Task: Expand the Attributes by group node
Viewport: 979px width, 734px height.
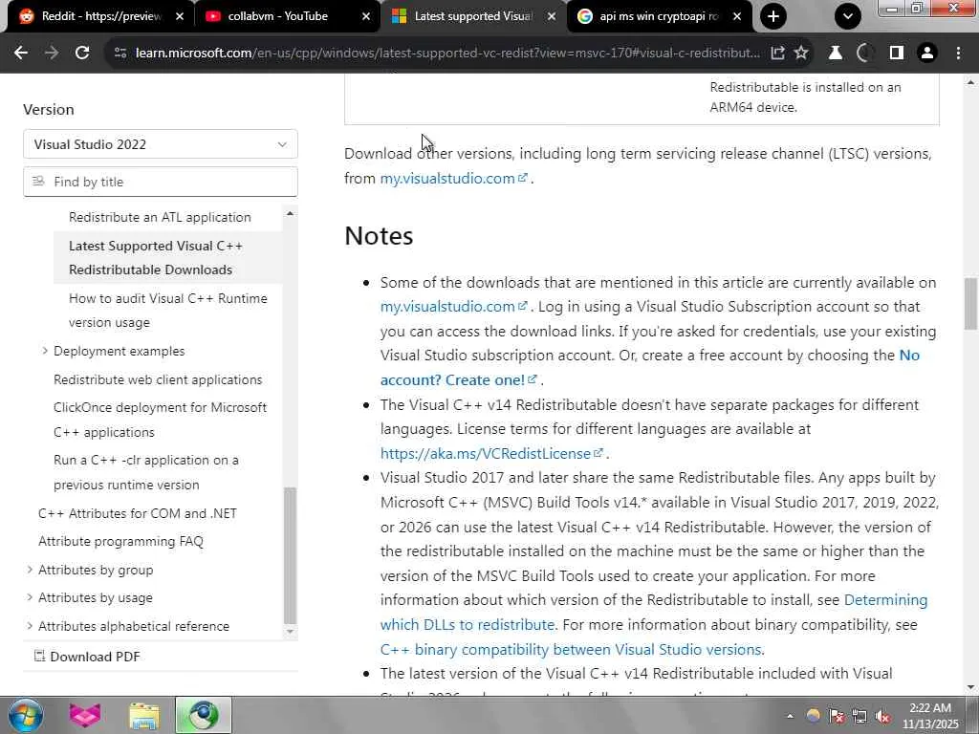Action: [x=30, y=570]
